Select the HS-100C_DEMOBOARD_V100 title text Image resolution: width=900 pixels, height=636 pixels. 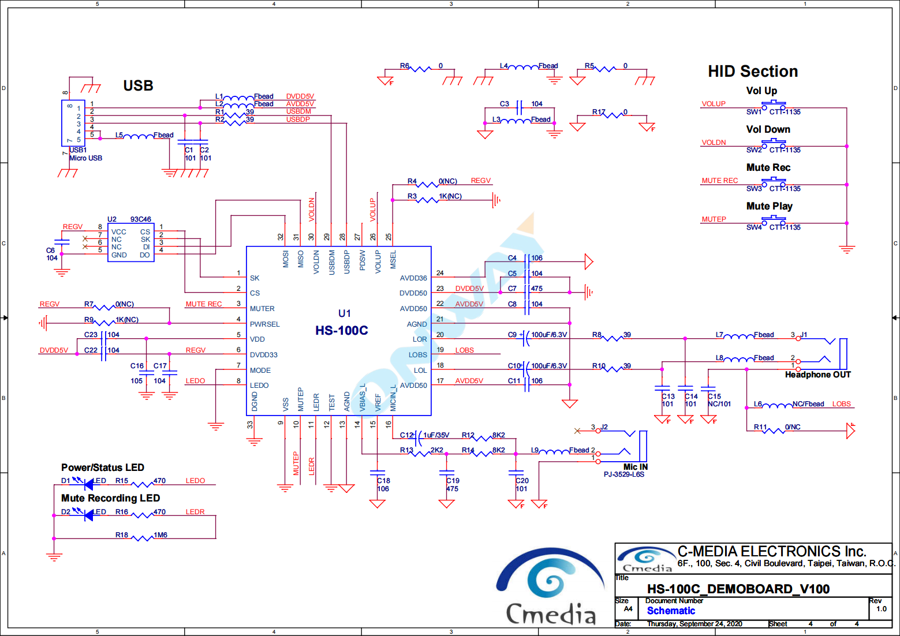(738, 589)
